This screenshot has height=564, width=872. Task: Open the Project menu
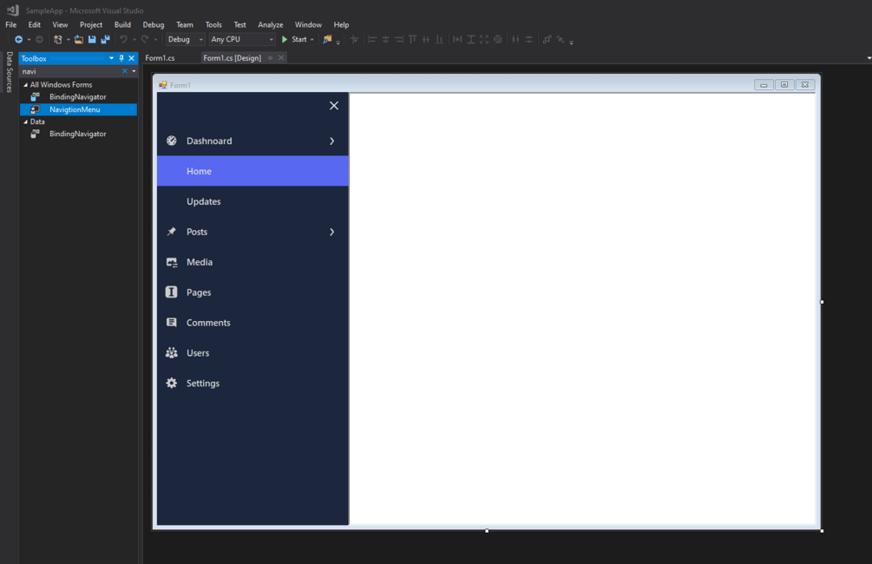91,24
